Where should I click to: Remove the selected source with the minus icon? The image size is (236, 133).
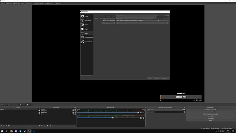click(x=42, y=126)
